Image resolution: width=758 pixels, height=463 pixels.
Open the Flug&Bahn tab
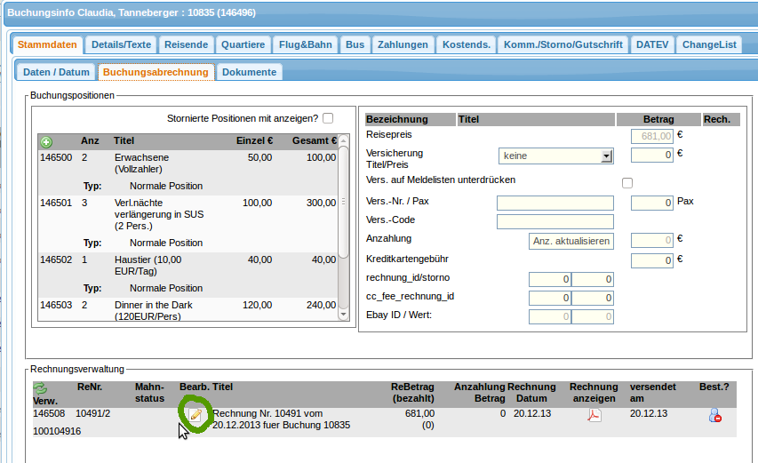pos(305,44)
